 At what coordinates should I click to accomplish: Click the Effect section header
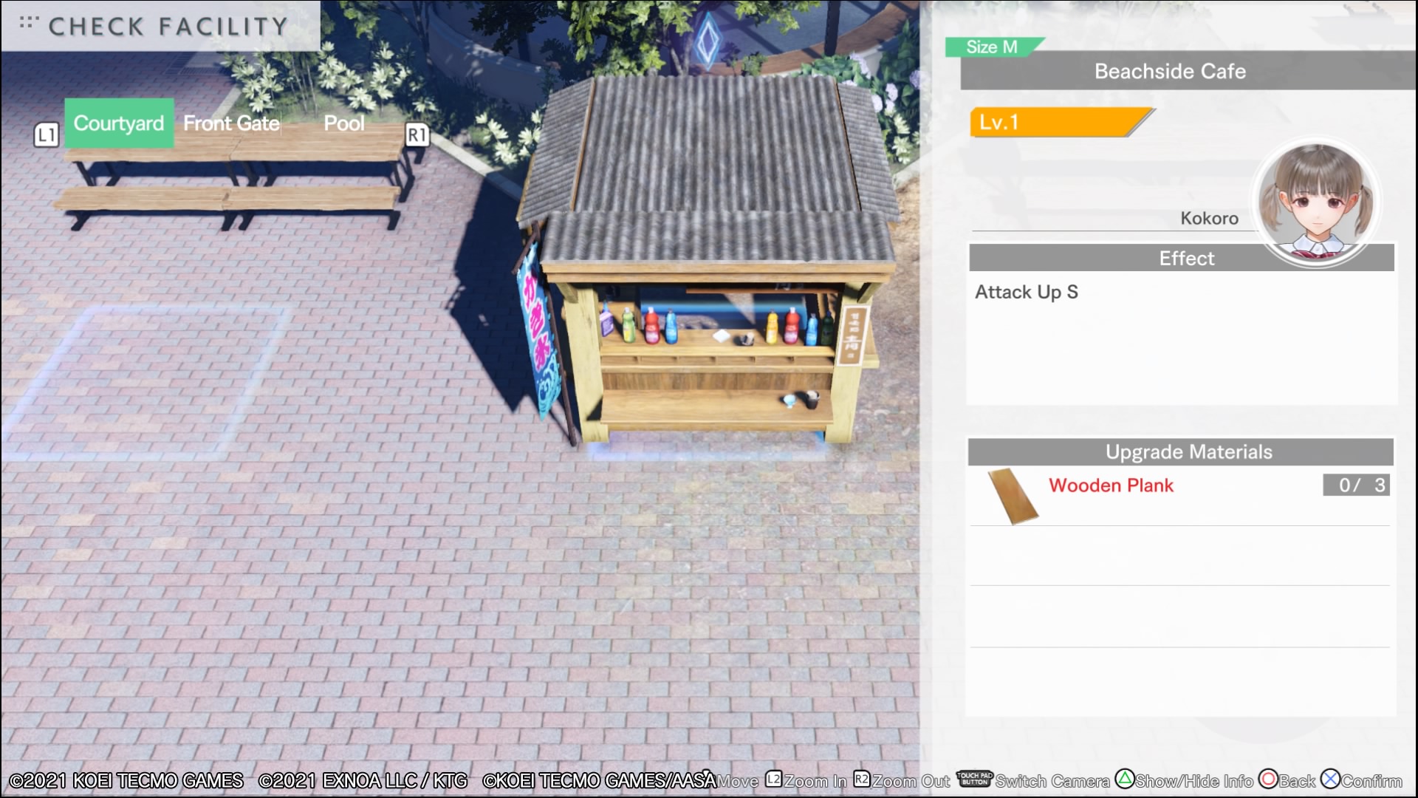click(x=1181, y=258)
